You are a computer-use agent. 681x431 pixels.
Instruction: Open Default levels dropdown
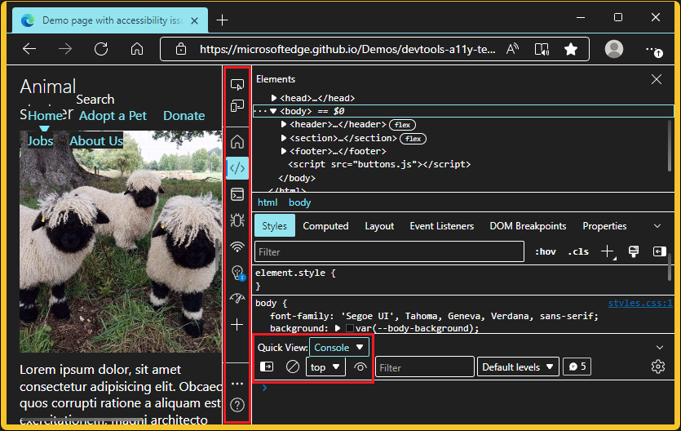click(x=518, y=367)
